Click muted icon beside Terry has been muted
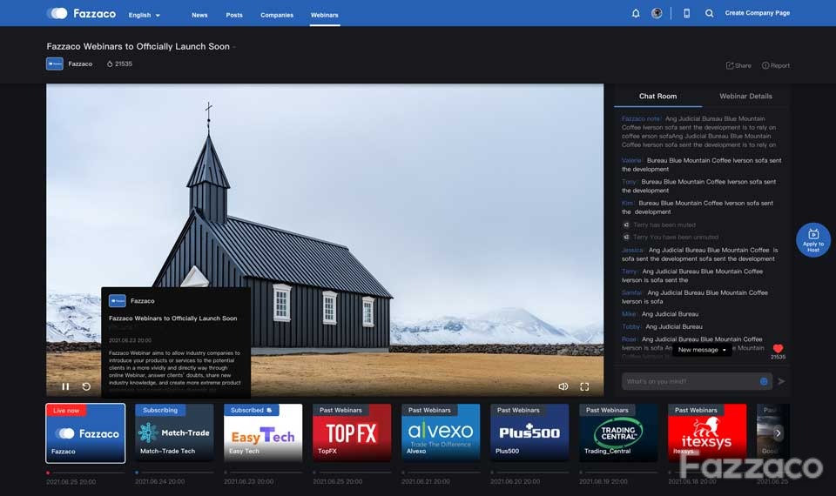 tap(626, 225)
